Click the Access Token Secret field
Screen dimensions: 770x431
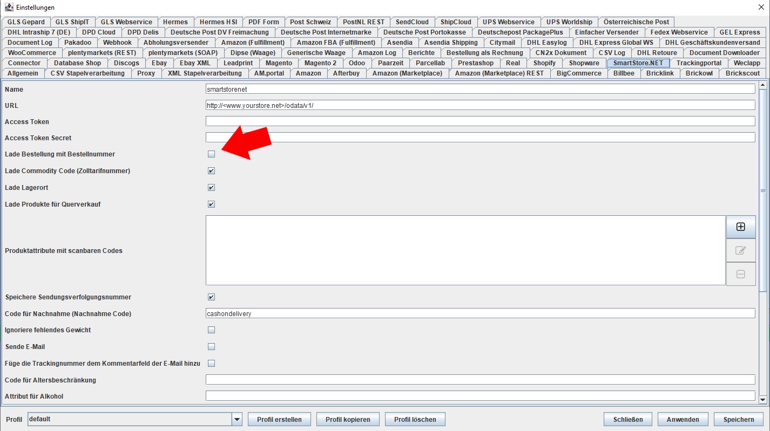pyautogui.click(x=480, y=138)
